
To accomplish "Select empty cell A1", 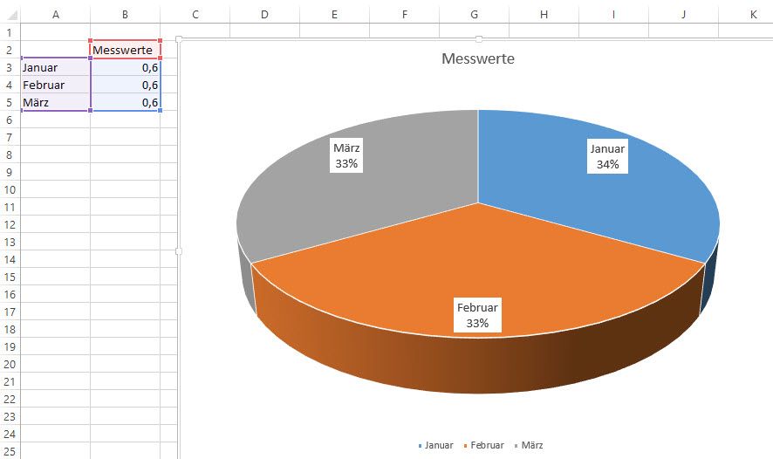I will tap(56, 32).
